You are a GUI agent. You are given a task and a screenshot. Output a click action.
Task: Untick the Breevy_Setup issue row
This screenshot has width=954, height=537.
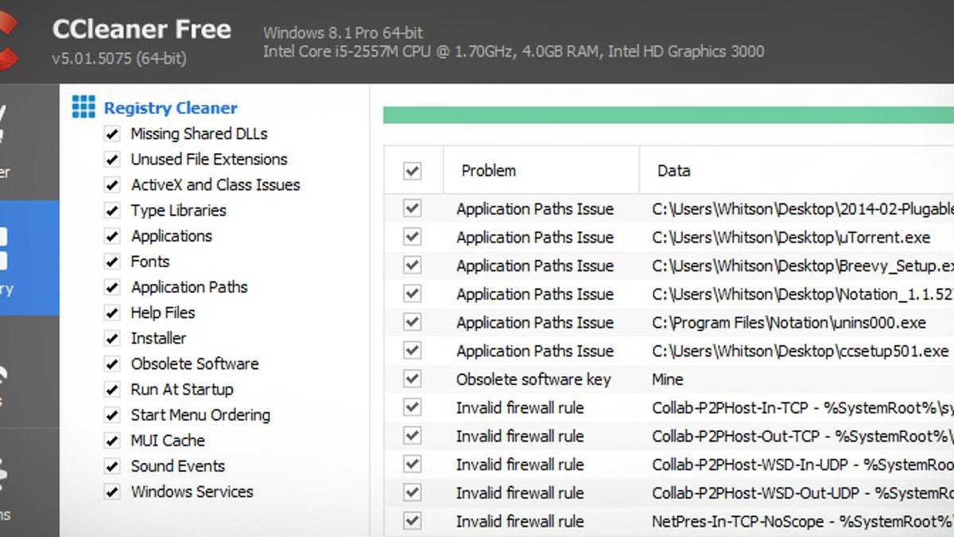click(x=412, y=265)
